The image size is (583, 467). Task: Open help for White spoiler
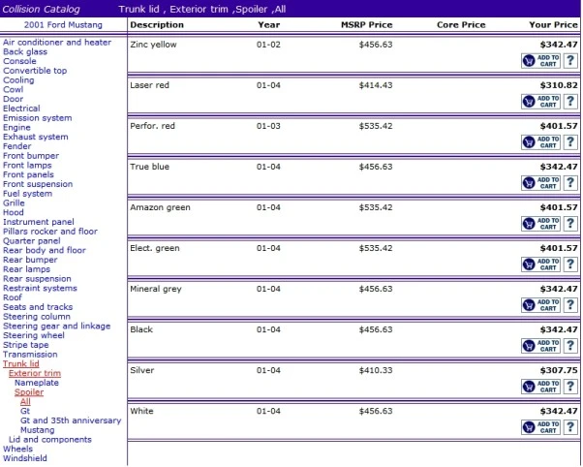pos(570,427)
